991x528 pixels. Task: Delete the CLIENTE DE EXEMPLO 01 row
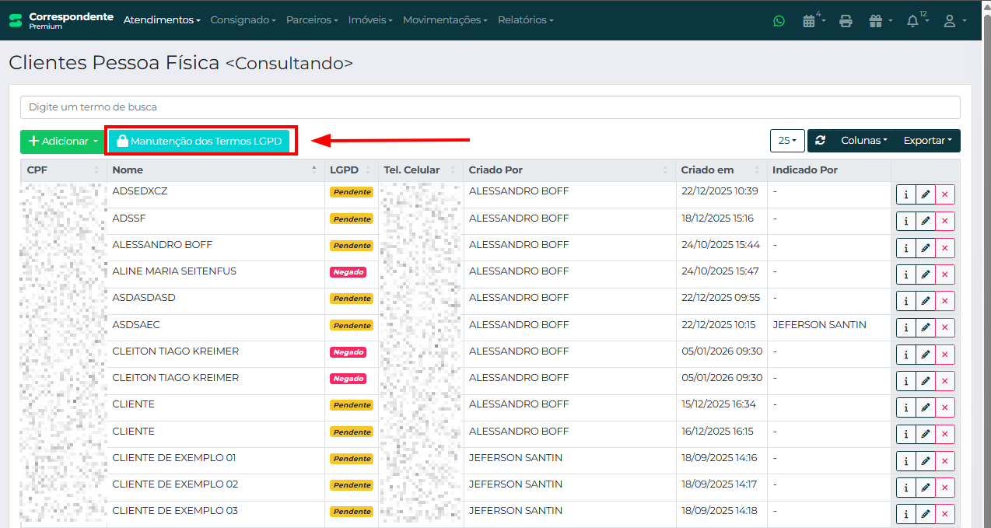944,460
